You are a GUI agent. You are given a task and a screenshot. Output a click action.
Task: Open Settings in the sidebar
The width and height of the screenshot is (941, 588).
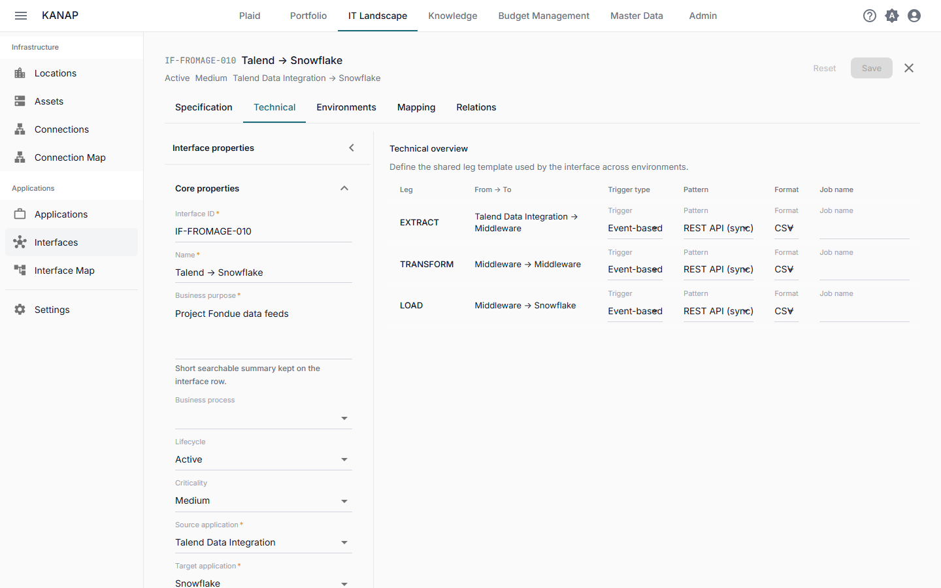tap(72, 310)
